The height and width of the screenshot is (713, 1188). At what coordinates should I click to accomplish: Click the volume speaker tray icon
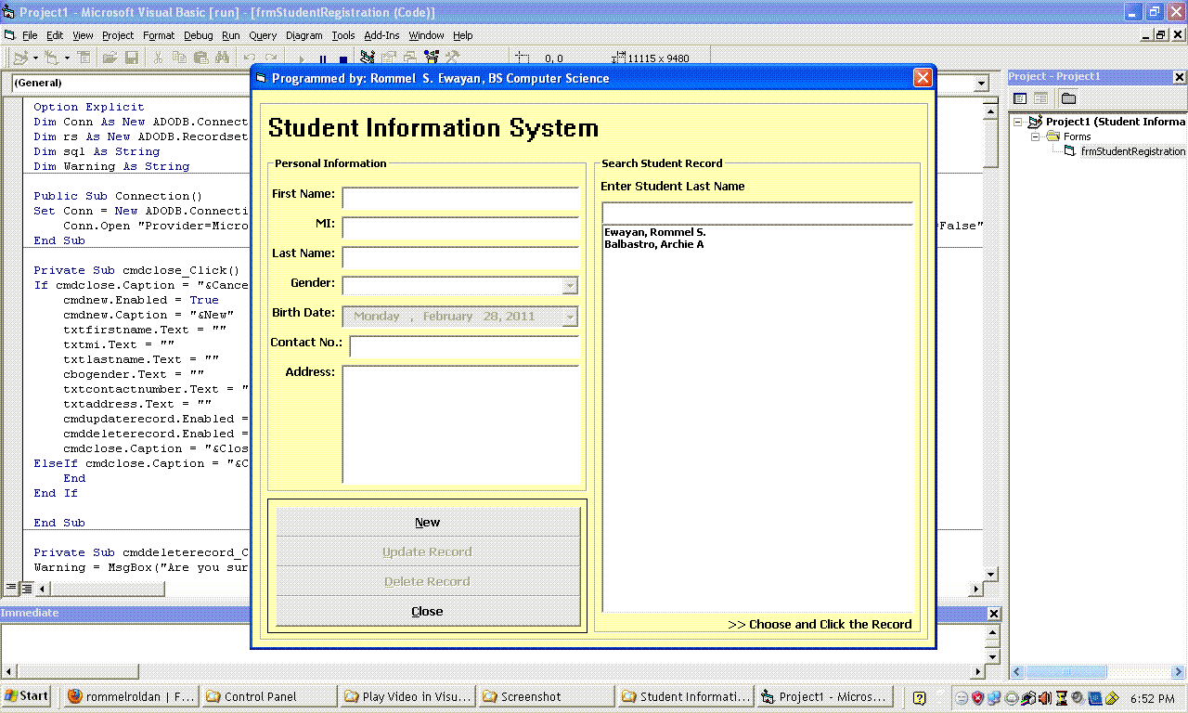coord(1045,697)
